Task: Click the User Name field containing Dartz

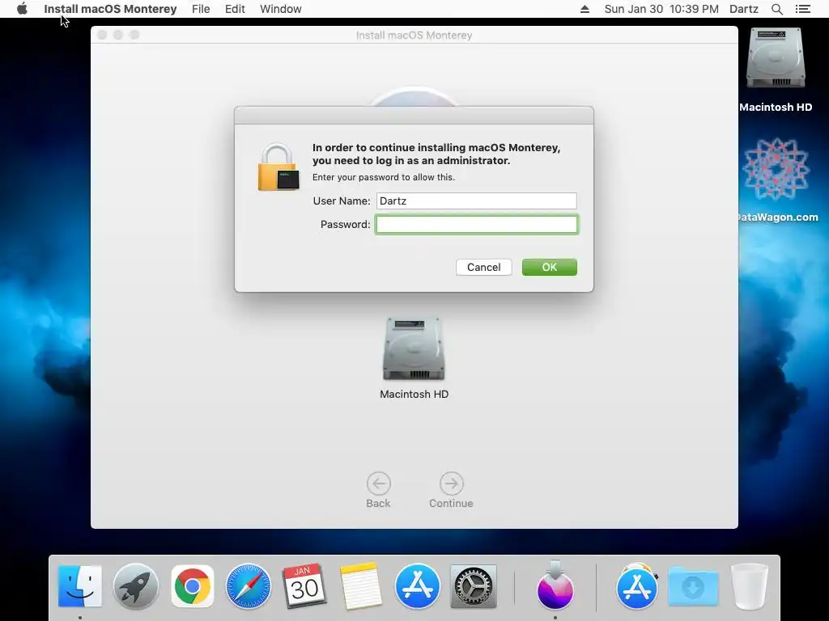Action: click(x=476, y=201)
